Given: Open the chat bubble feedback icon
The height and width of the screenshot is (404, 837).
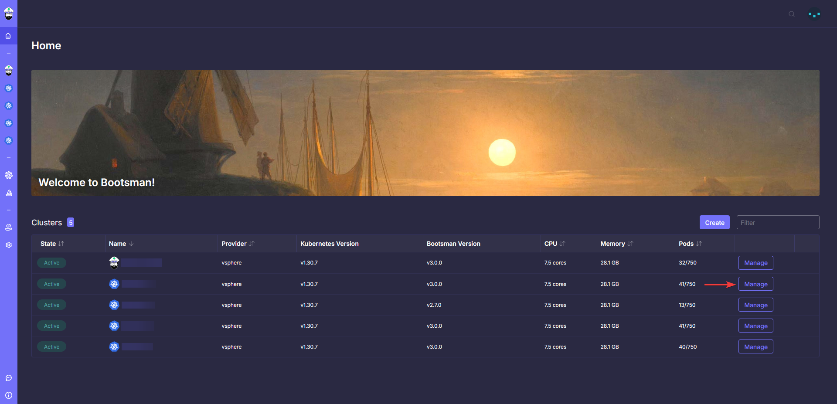Looking at the screenshot, I should [9, 378].
